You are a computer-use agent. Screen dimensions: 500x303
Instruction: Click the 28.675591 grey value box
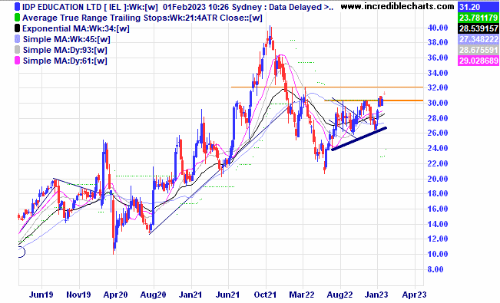(x=478, y=50)
